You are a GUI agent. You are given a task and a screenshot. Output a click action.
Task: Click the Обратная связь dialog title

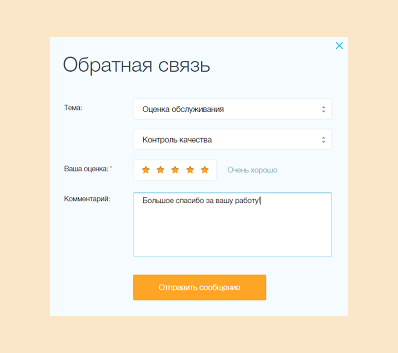coord(136,65)
